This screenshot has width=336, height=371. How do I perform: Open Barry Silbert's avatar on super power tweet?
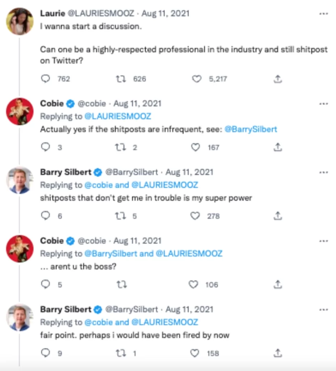(x=20, y=180)
